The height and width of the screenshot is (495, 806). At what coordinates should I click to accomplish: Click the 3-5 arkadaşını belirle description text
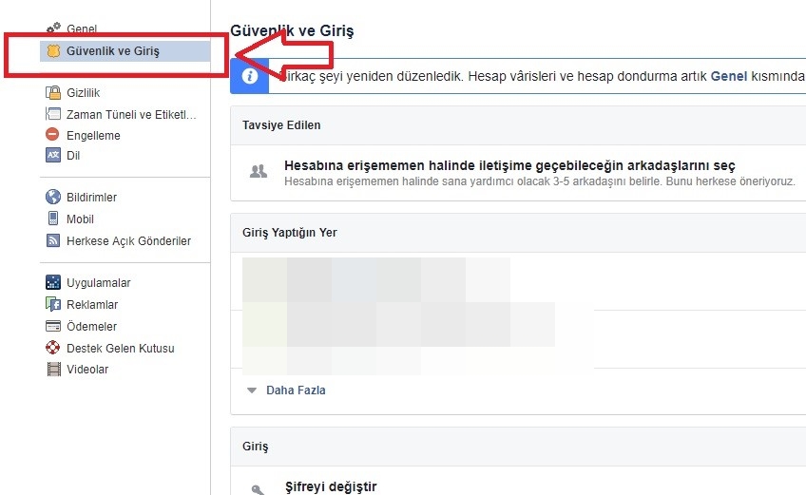point(539,181)
